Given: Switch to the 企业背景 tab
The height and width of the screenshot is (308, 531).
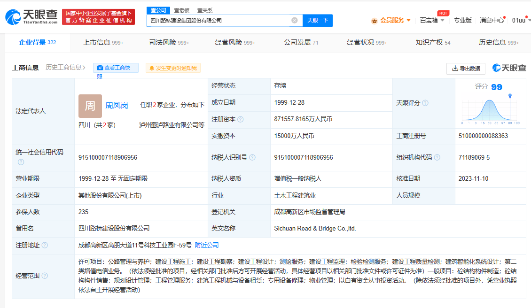Looking at the screenshot, I should coord(38,42).
